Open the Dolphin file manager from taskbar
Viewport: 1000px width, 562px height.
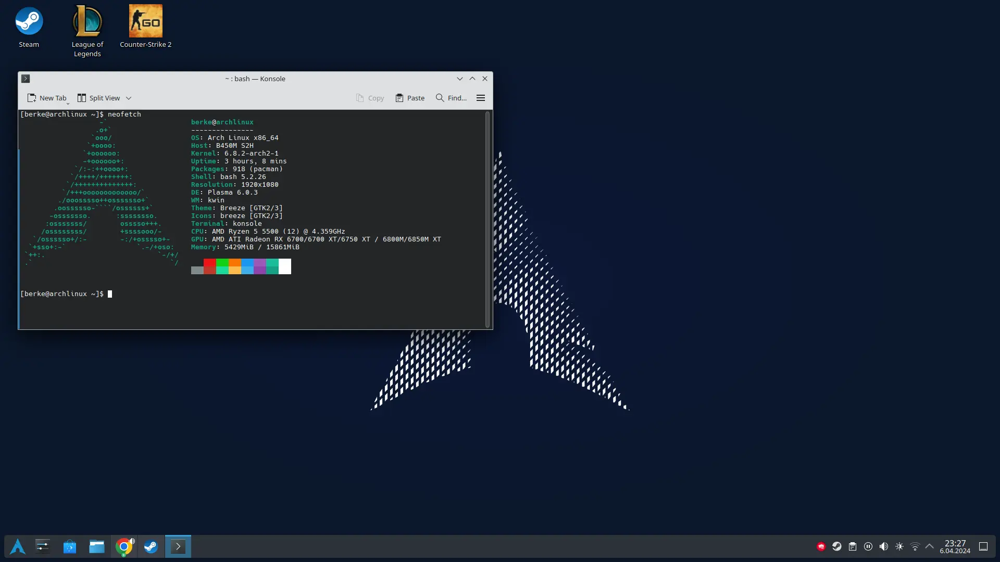tap(97, 546)
